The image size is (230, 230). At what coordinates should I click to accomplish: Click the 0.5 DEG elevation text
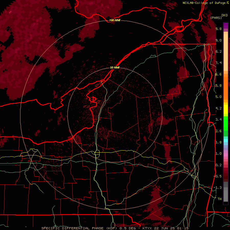click(x=128, y=228)
